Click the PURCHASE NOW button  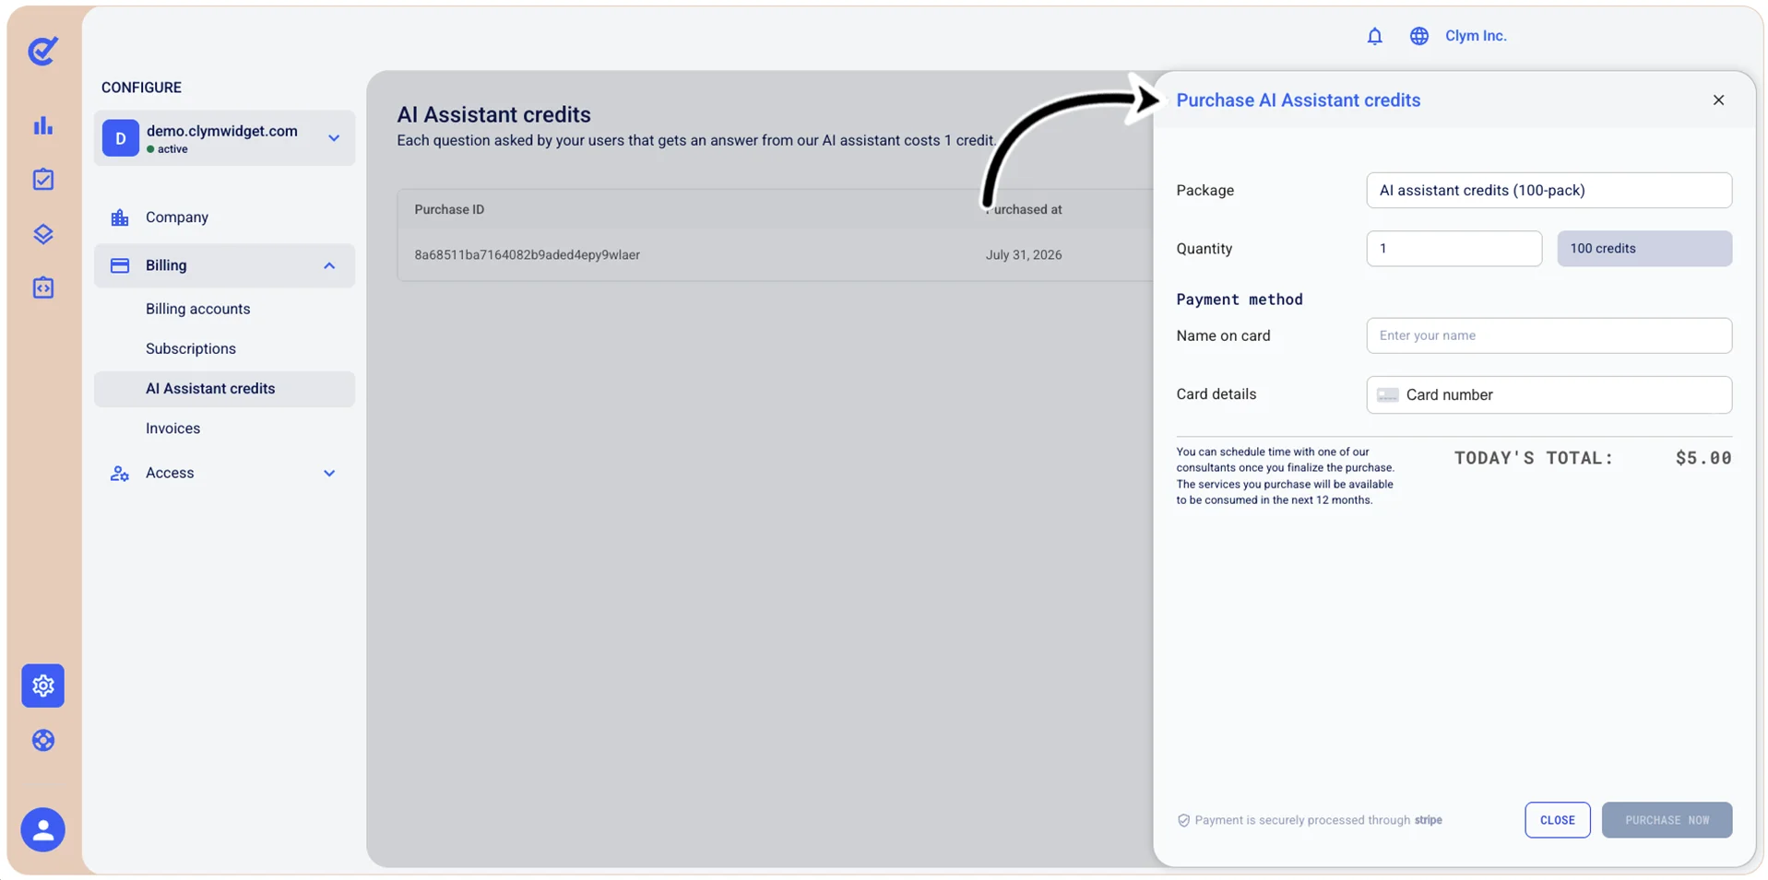(1667, 820)
